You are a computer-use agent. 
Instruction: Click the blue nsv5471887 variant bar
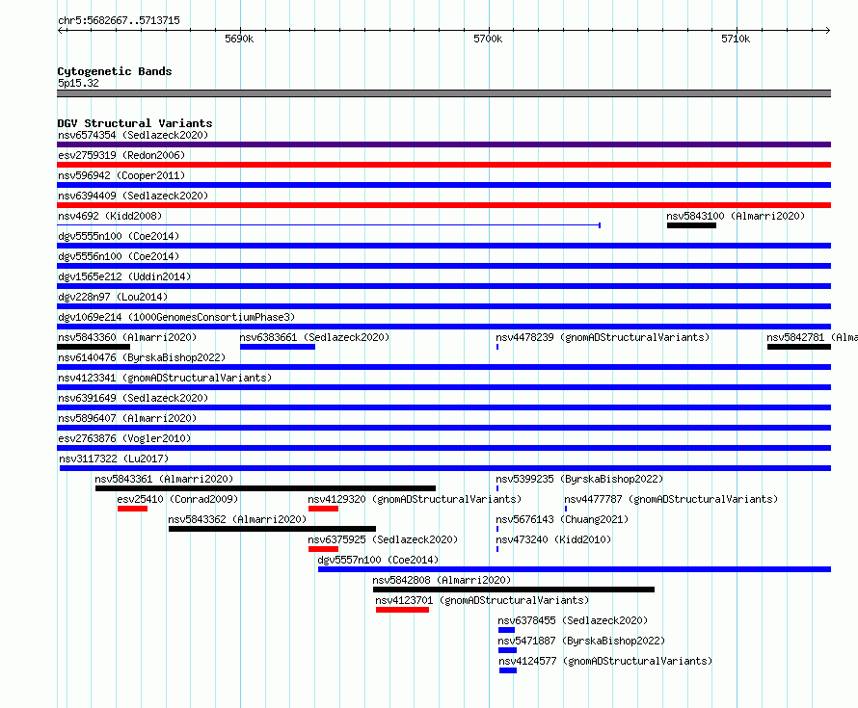tap(508, 650)
